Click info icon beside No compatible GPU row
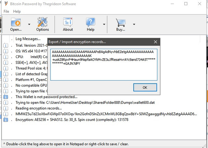 6,85
